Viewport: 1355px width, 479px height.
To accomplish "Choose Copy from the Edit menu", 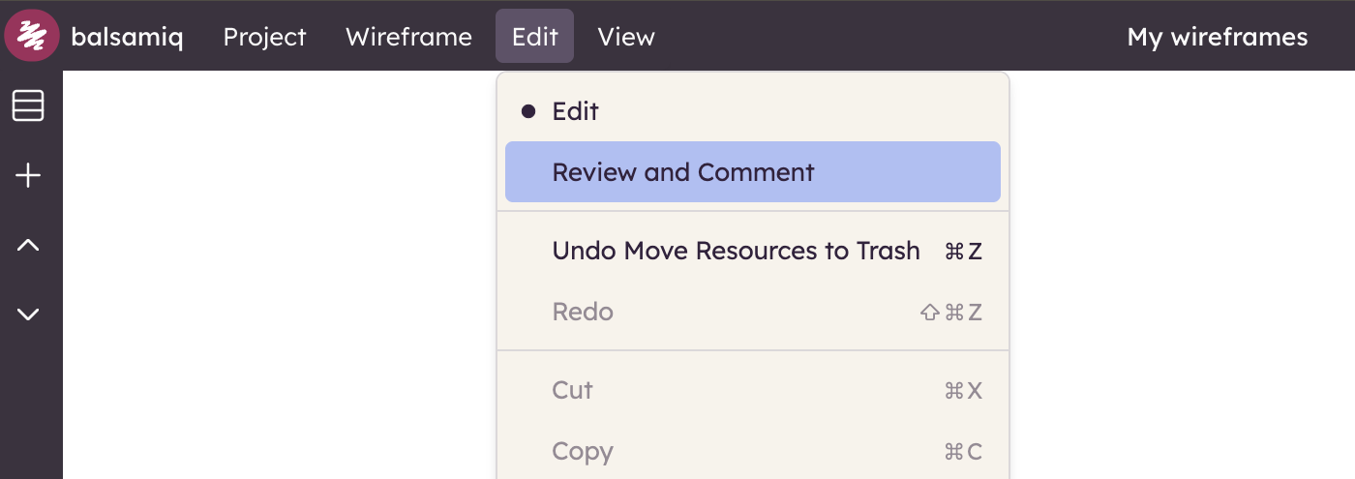I will pos(583,451).
